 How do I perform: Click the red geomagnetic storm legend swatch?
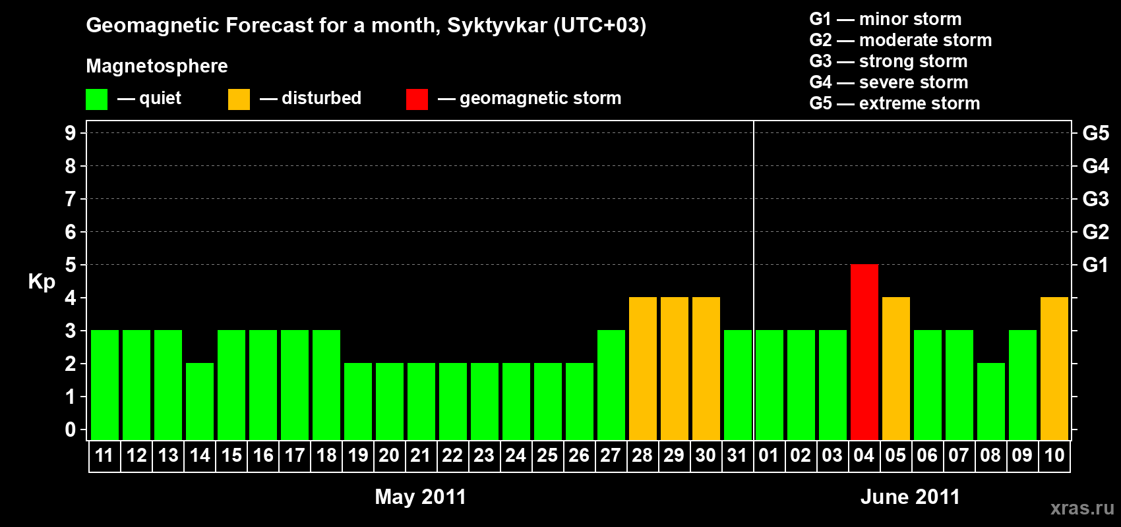pyautogui.click(x=417, y=99)
